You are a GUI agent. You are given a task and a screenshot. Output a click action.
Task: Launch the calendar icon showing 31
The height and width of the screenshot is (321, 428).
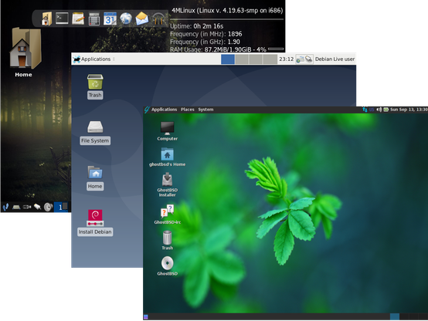click(110, 19)
